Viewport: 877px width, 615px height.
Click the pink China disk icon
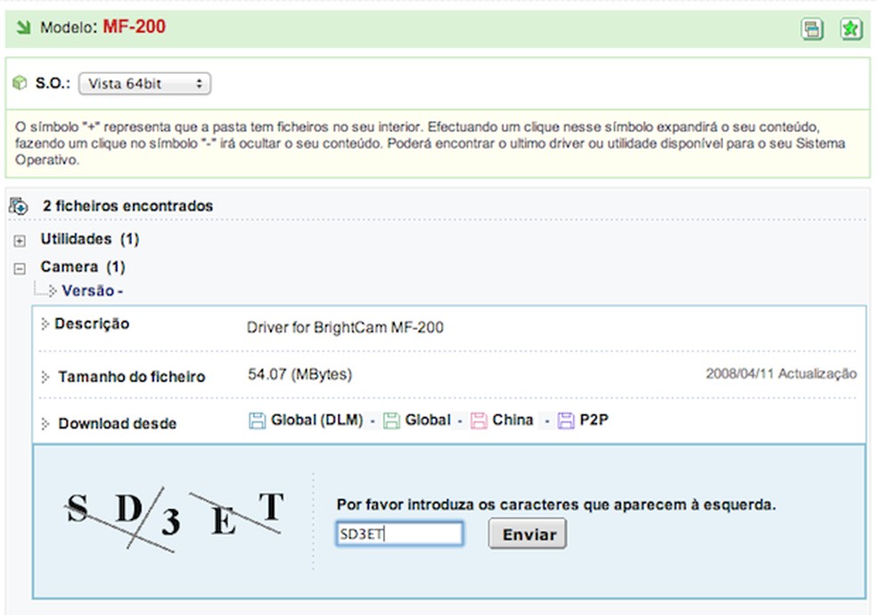click(x=479, y=421)
